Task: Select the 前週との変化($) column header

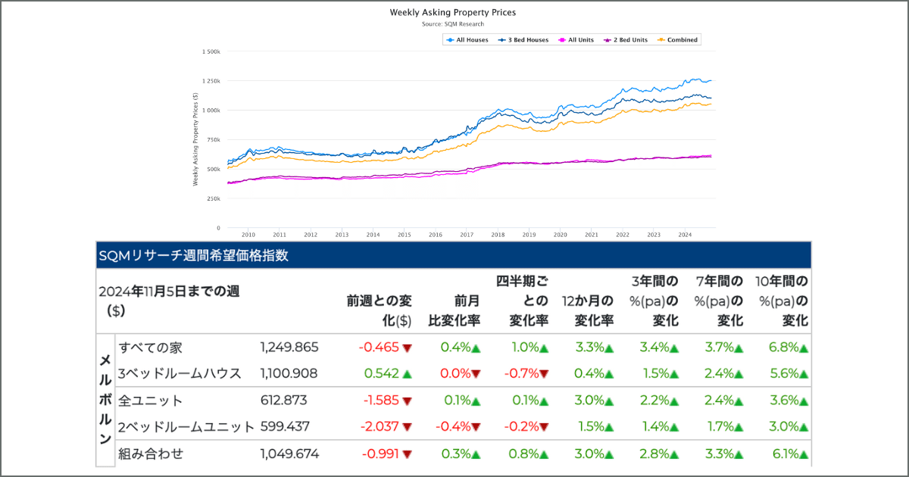Action: pos(380,310)
